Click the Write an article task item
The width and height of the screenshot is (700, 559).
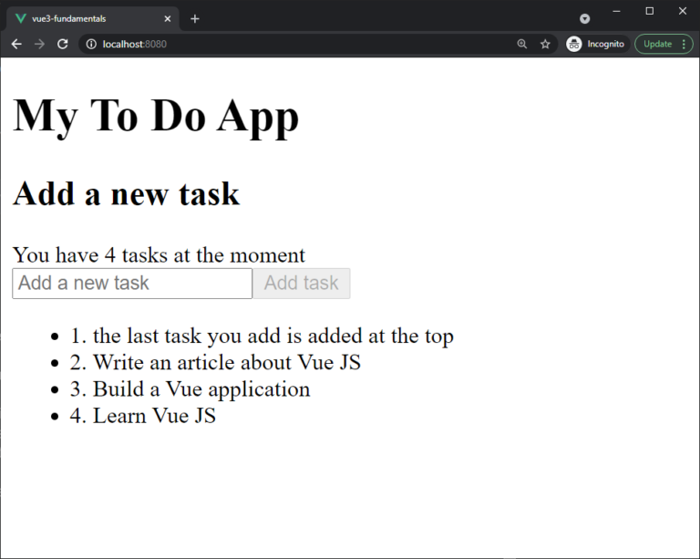[x=216, y=363]
